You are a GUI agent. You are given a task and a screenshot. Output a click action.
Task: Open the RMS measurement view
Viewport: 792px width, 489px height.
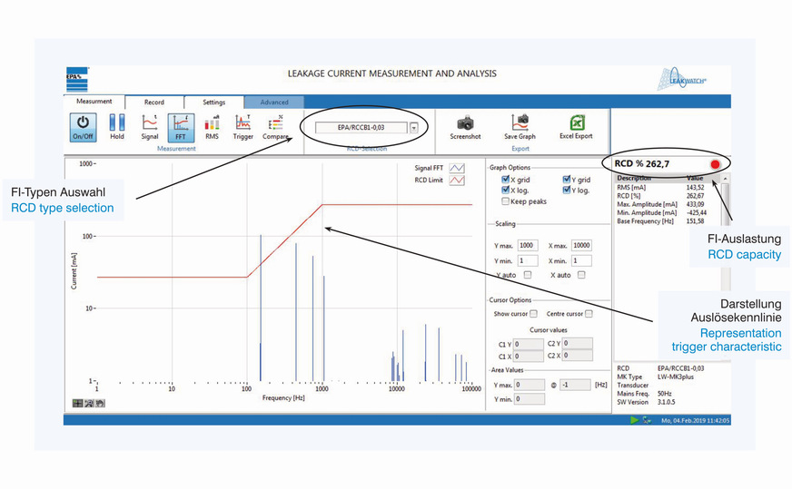coord(212,125)
